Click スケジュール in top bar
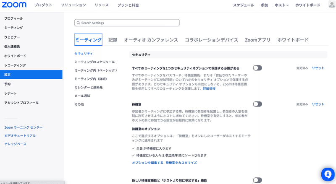This screenshot has width=336, height=184. click(244, 5)
